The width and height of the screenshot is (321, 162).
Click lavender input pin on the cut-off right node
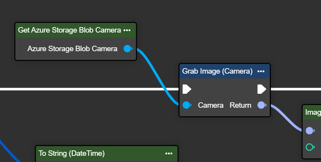(309, 131)
